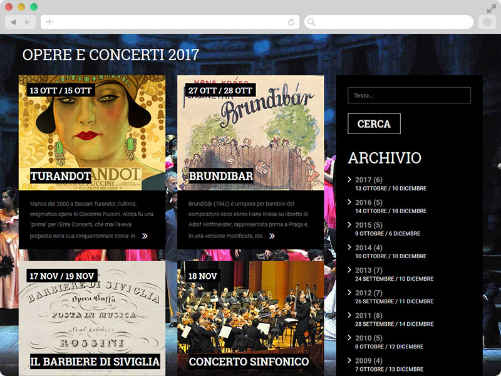Click the read-more arrows under Turandot text
The height and width of the screenshot is (376, 501).
pyautogui.click(x=145, y=236)
